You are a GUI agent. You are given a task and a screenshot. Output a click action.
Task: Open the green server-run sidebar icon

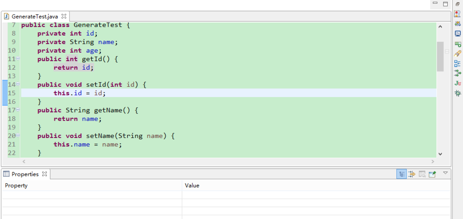457,44
